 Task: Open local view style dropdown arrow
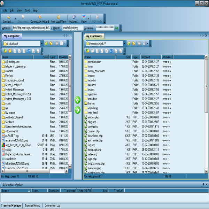click(65, 44)
